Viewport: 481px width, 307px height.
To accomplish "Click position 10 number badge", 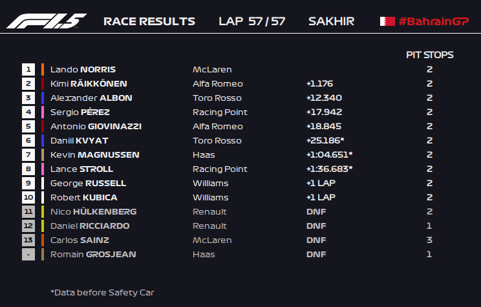I will pyautogui.click(x=28, y=197).
